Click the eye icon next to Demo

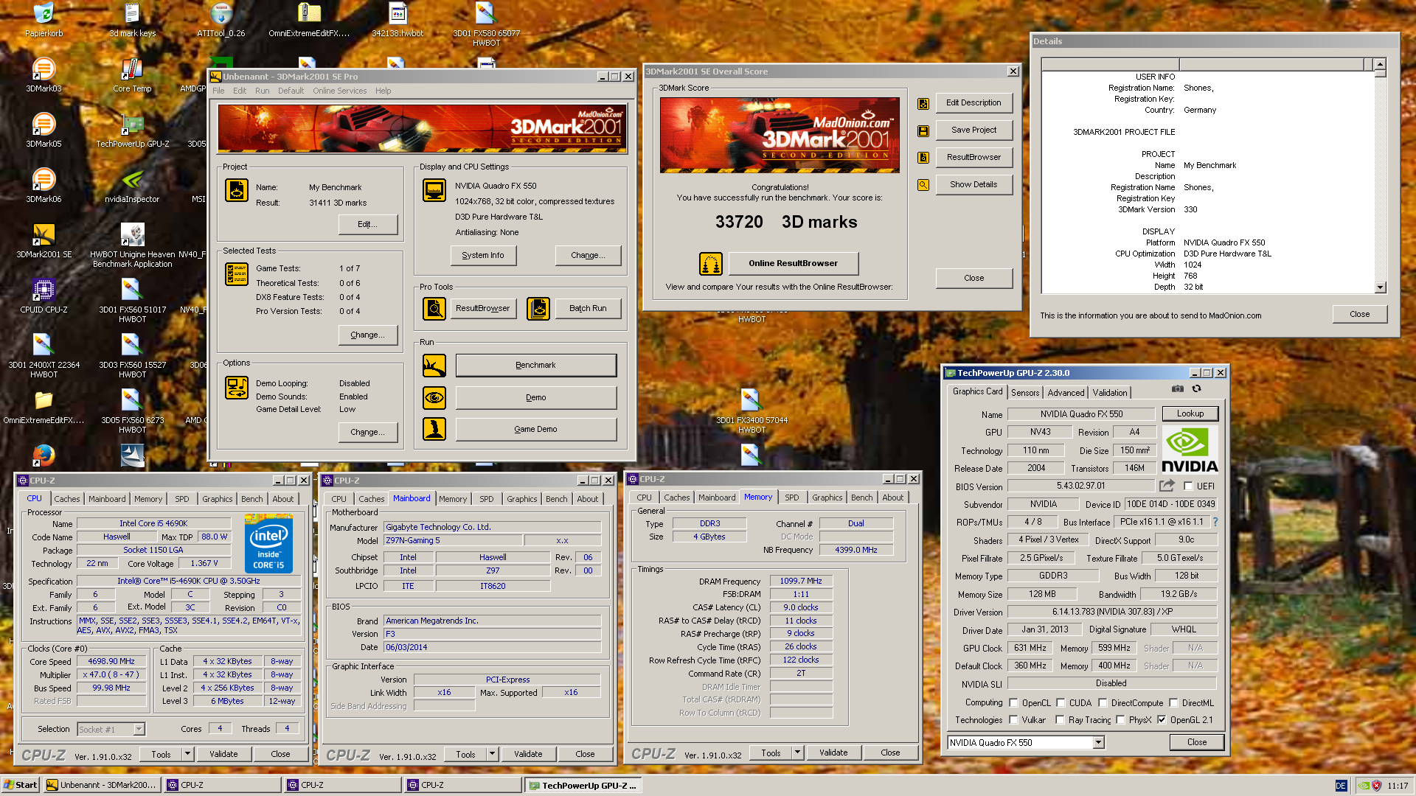pos(434,398)
